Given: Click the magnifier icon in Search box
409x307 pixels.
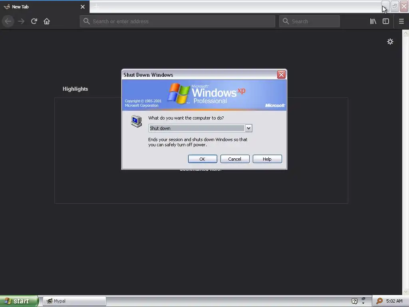Looking at the screenshot, I should pyautogui.click(x=286, y=21).
